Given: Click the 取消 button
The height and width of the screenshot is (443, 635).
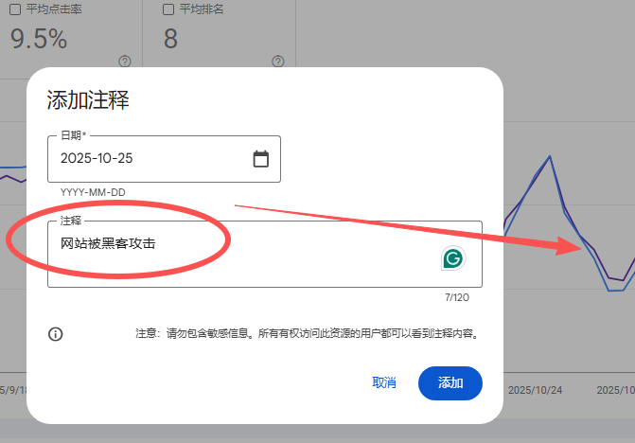Looking at the screenshot, I should pyautogui.click(x=384, y=382).
